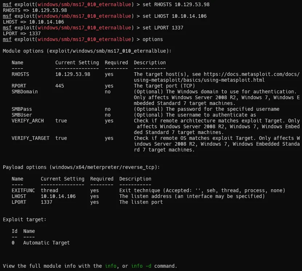Click 'The target port (TCP)' description

coord(164,86)
